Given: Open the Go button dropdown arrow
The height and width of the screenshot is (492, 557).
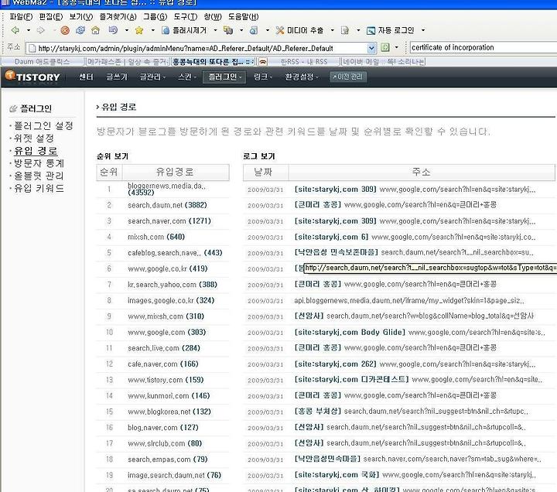Looking at the screenshot, I should tap(396, 47).
